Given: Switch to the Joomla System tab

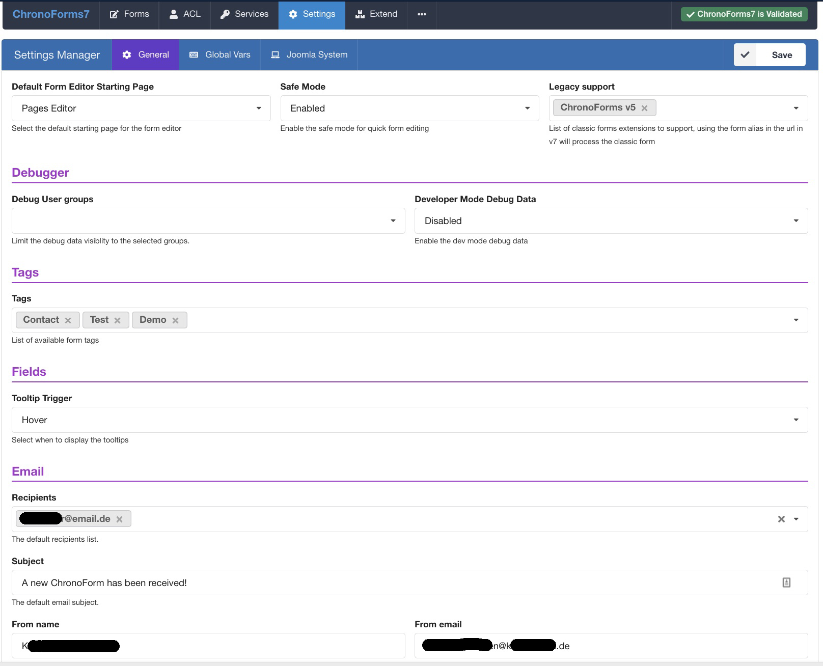Looking at the screenshot, I should point(309,54).
